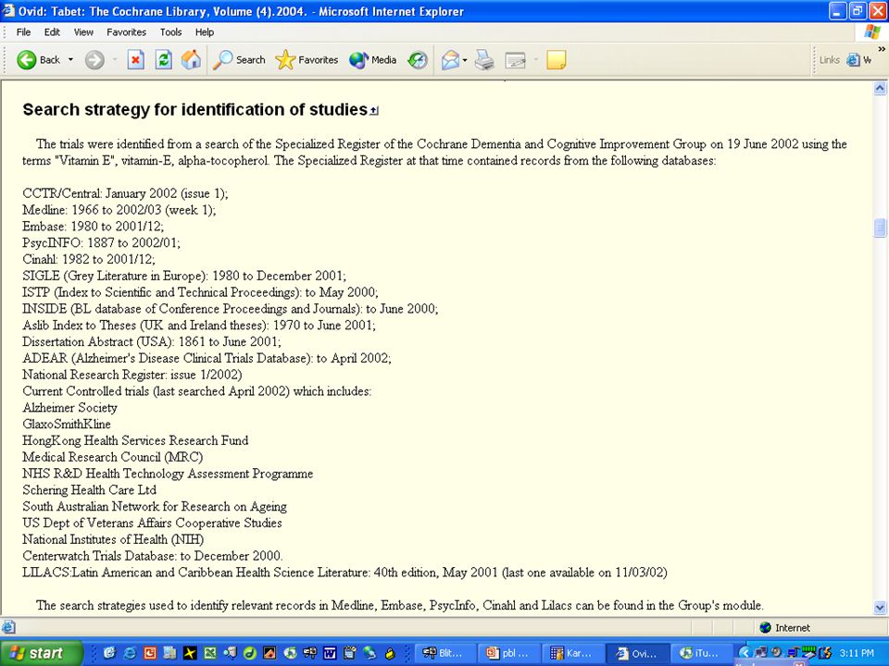Switch to the iTu... taskbar window
889x666 pixels.
[701, 653]
